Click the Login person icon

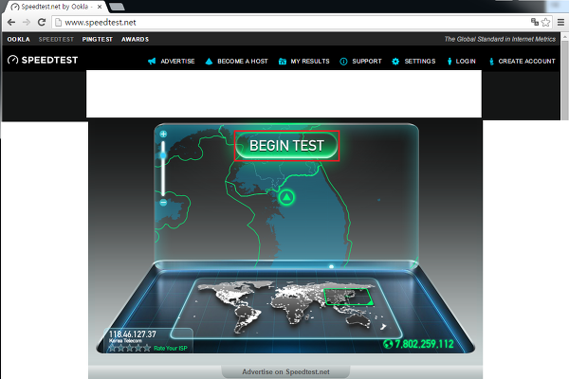pyautogui.click(x=450, y=62)
